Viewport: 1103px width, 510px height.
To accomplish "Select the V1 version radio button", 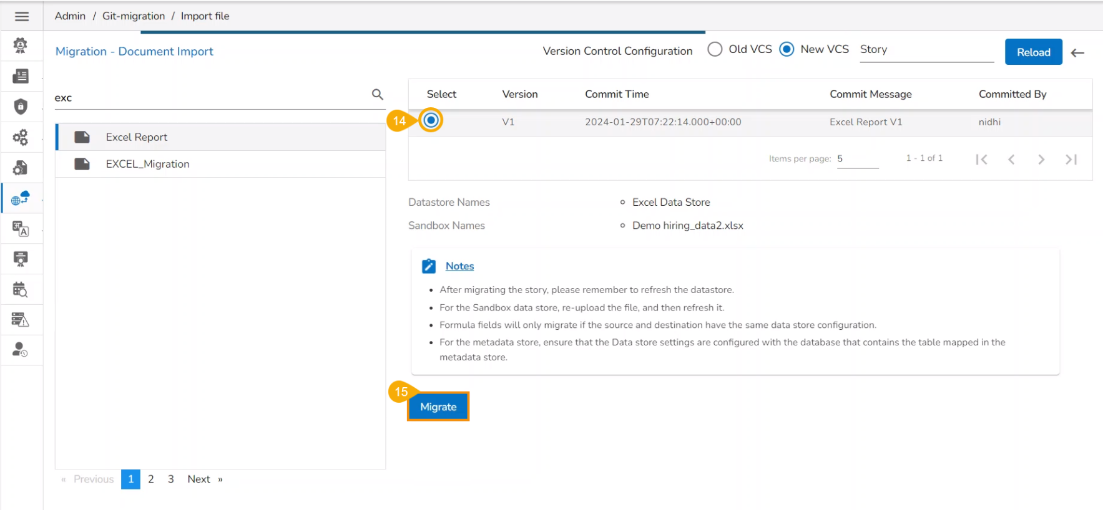I will pos(431,120).
